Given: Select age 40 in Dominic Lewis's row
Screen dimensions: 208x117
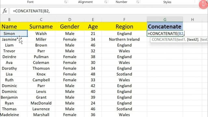Looking at the screenshot, I should [x=93, y=92].
